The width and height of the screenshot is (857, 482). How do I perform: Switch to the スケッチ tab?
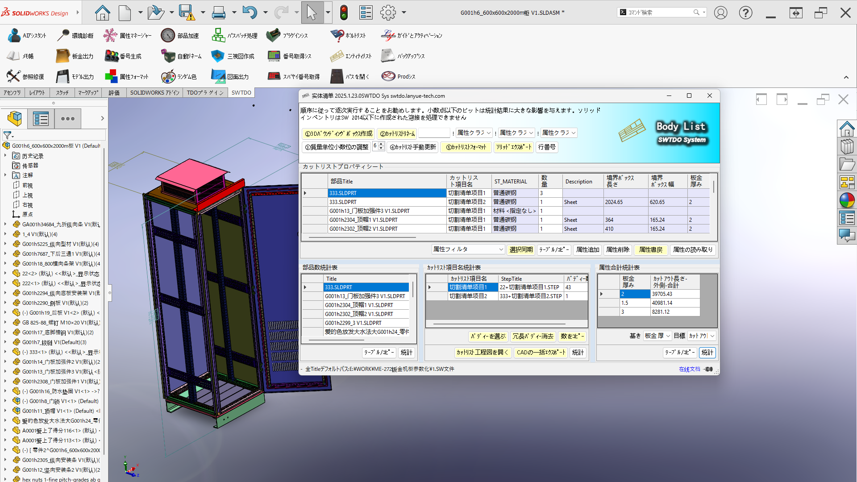62,93
